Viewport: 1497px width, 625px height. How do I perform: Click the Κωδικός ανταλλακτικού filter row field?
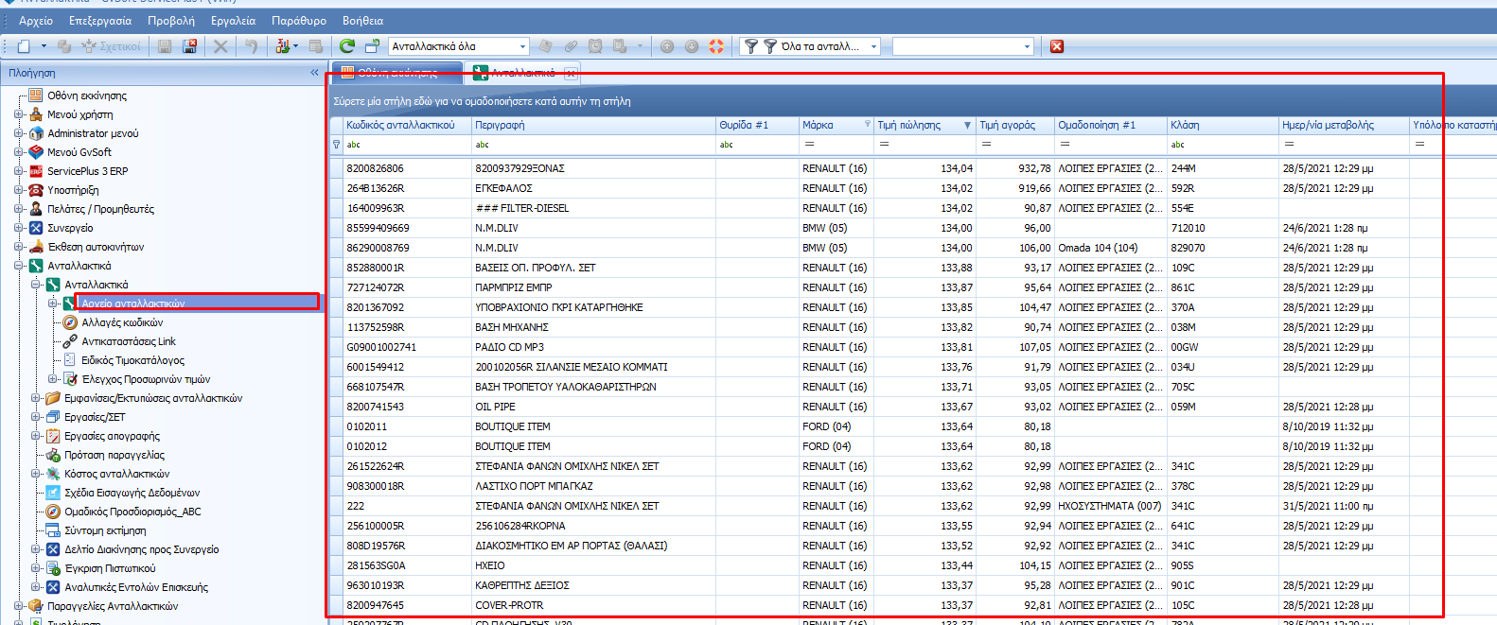[x=407, y=145]
